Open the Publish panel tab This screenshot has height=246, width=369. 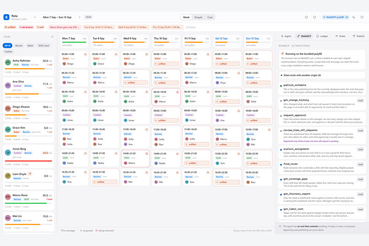tap(358, 36)
